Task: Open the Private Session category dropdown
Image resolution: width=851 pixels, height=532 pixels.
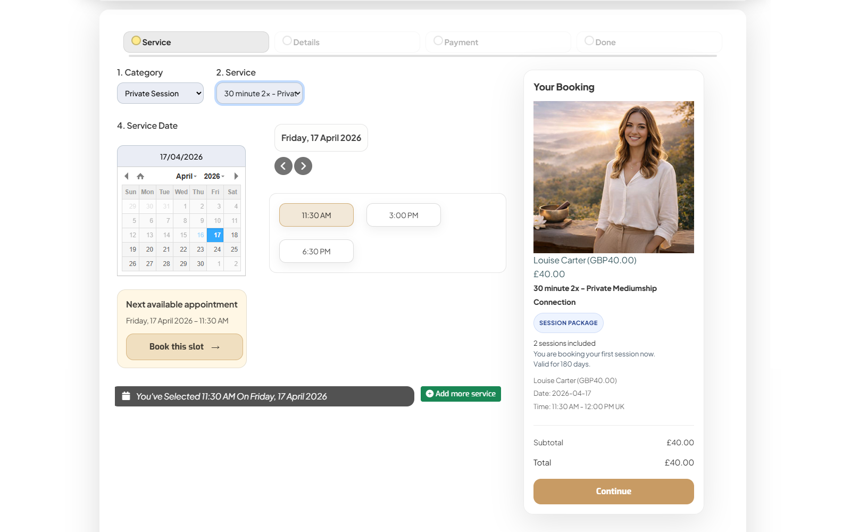Action: point(160,93)
